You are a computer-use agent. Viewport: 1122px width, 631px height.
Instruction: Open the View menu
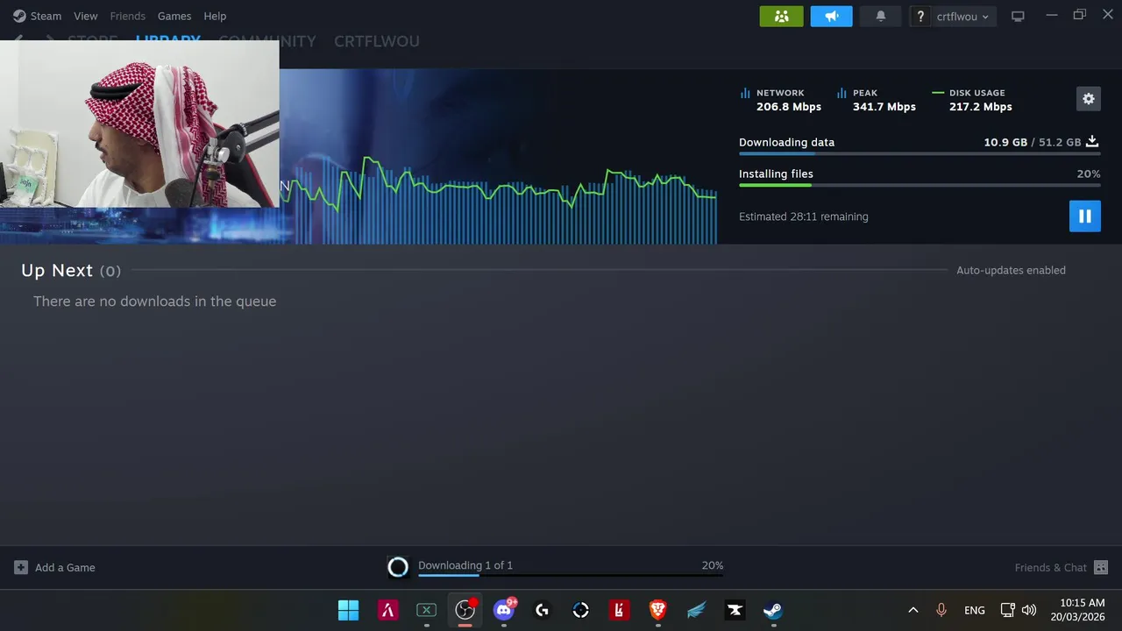pyautogui.click(x=86, y=16)
